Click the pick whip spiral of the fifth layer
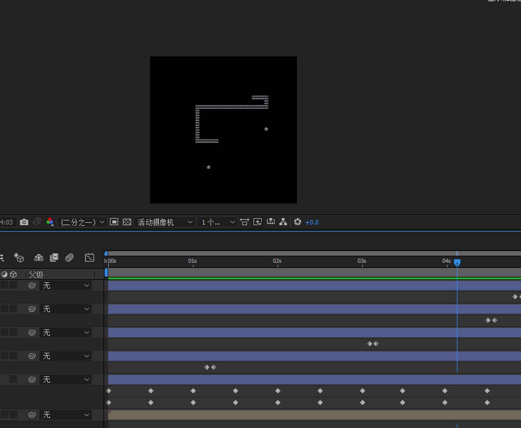Viewport: 521px width, 428px height. click(32, 379)
